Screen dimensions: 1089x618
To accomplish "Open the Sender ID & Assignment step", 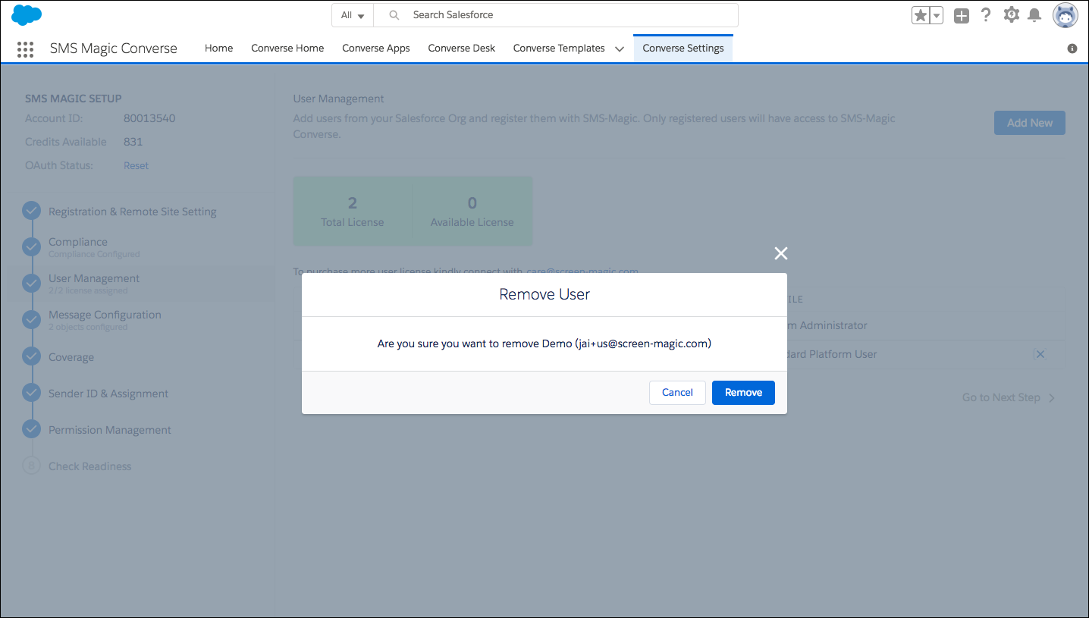I will (108, 394).
